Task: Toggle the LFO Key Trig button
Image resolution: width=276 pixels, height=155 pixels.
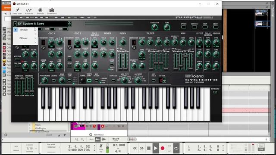Action: (17, 59)
